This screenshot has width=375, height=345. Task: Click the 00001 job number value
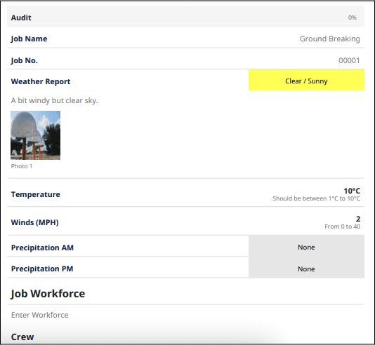click(x=349, y=60)
